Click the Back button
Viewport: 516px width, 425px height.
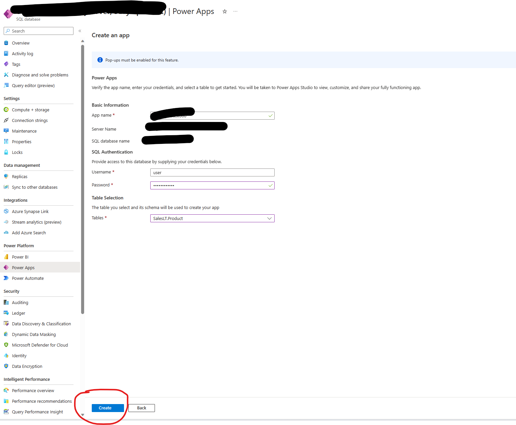click(142, 408)
